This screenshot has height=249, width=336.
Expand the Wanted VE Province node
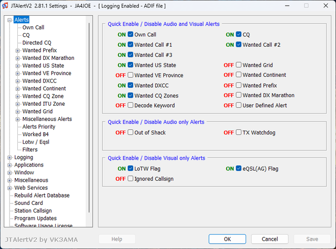pyautogui.click(x=17, y=74)
